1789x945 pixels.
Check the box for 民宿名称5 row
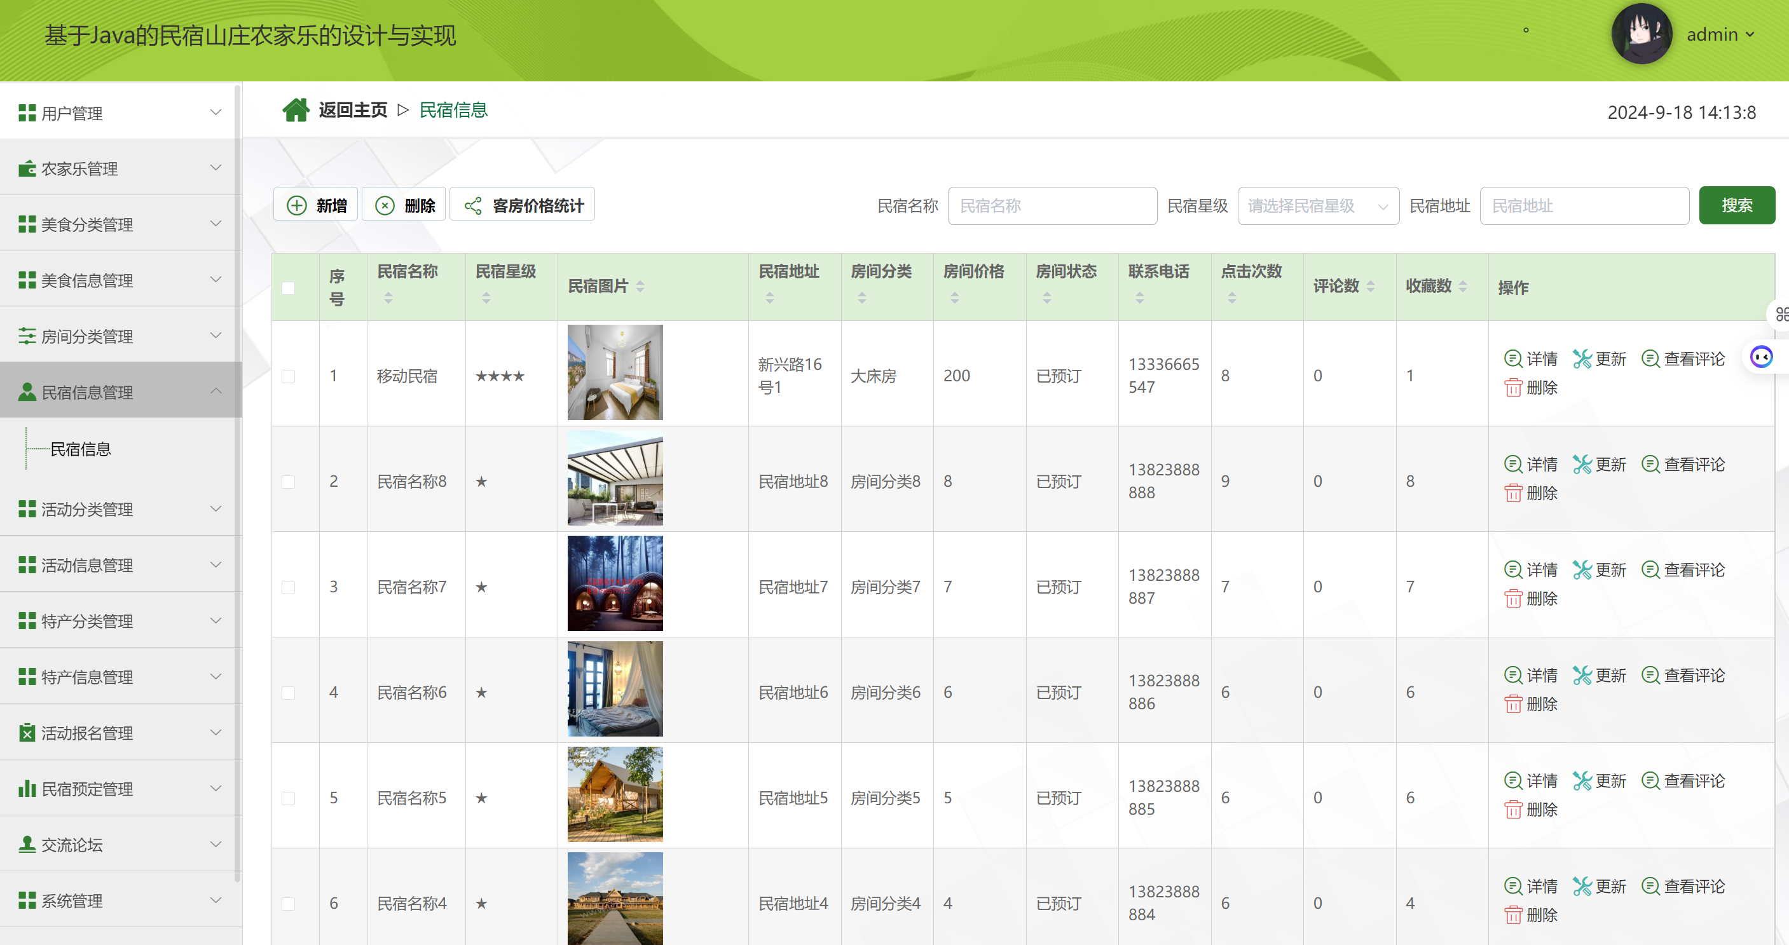(x=288, y=798)
